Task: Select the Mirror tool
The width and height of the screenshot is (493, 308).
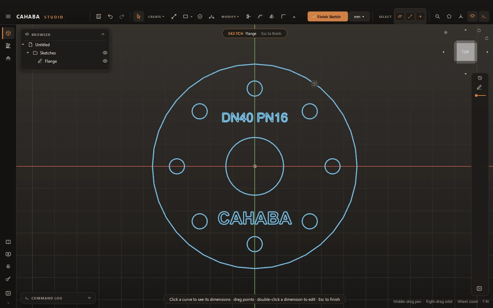Action: click(272, 16)
